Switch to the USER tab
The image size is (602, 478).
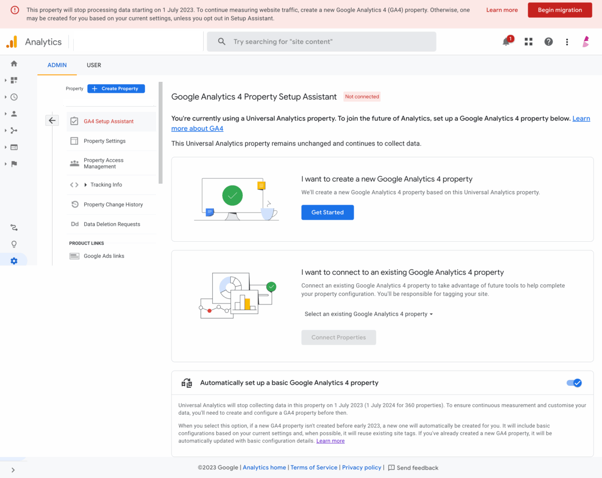(94, 65)
